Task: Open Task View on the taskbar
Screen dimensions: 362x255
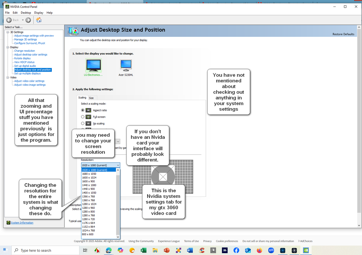Action: click(85, 250)
